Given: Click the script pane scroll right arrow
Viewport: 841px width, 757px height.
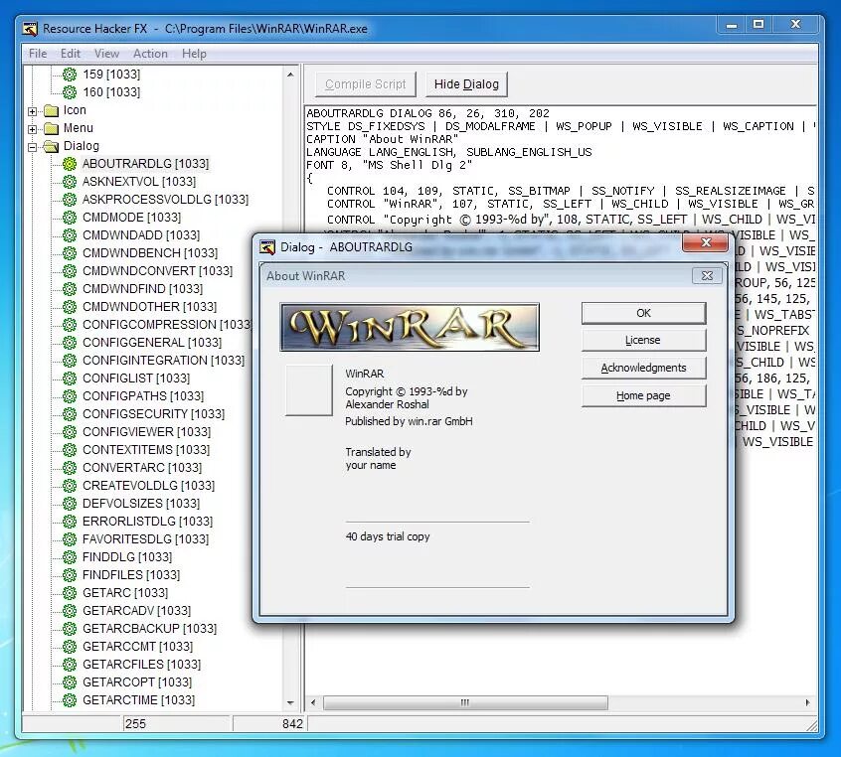Looking at the screenshot, I should (x=808, y=702).
